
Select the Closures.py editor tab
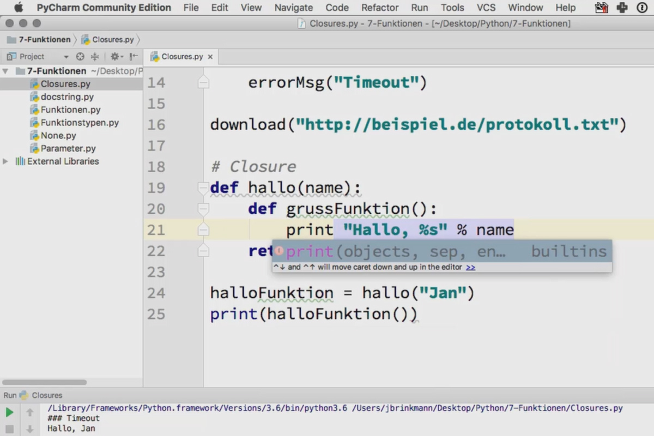click(x=182, y=57)
